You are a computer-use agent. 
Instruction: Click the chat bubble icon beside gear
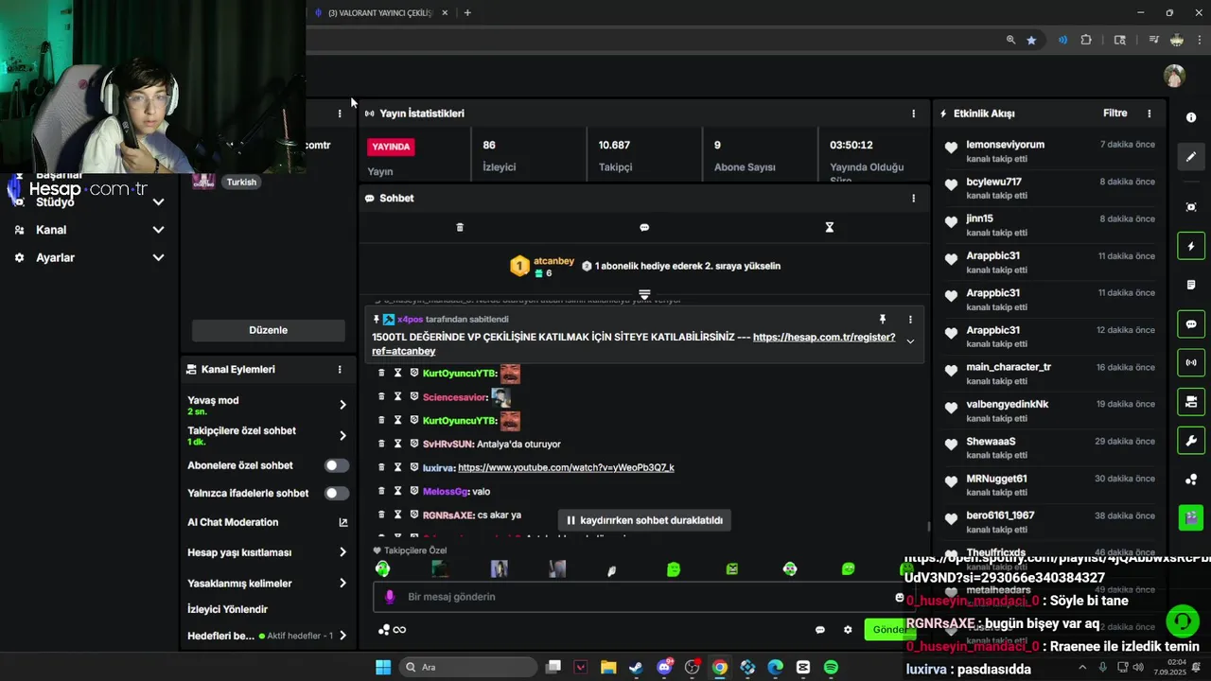point(820,630)
